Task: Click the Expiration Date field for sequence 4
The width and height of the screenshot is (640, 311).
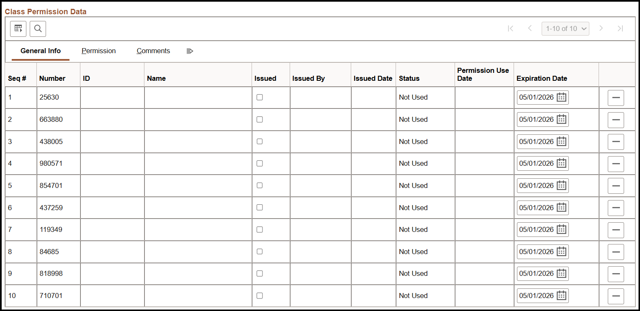Action: point(538,163)
